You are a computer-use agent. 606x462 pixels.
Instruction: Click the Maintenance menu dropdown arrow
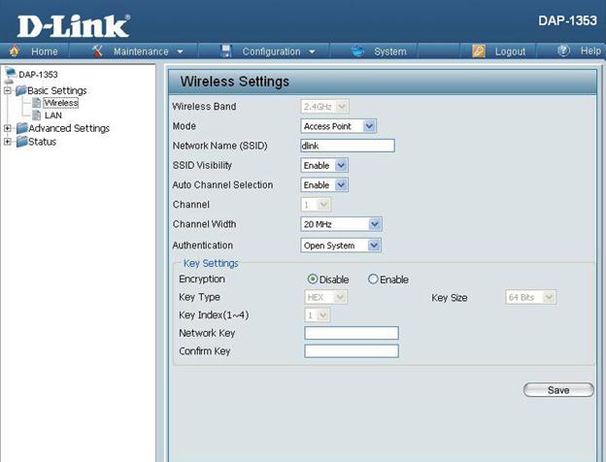click(x=180, y=51)
